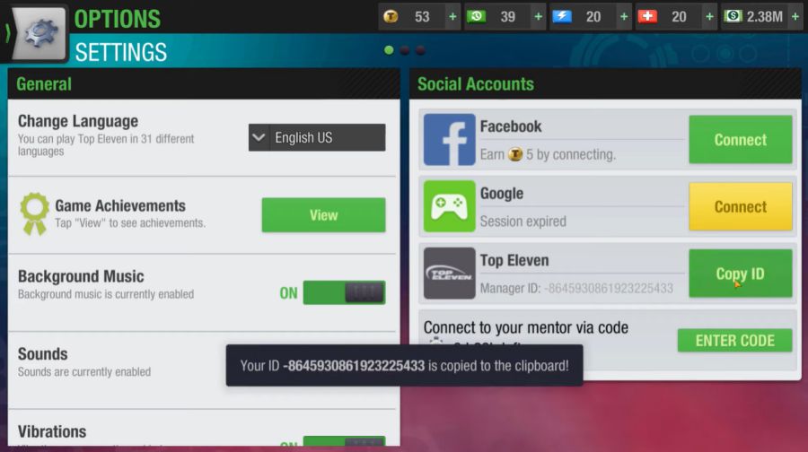Image resolution: width=808 pixels, height=452 pixels.
Task: Tap the Manager ID number text
Action: (609, 288)
